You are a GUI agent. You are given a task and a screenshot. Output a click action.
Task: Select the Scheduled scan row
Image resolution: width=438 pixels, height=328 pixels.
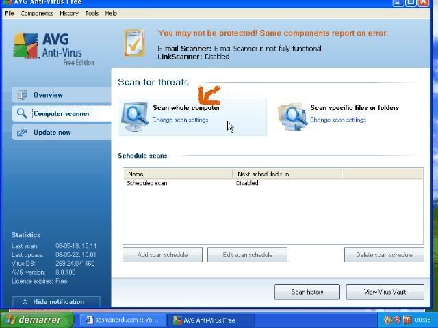coord(273,183)
